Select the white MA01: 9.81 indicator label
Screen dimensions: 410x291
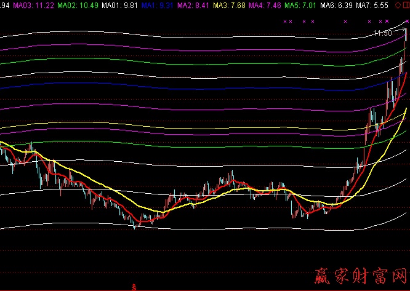(121, 6)
